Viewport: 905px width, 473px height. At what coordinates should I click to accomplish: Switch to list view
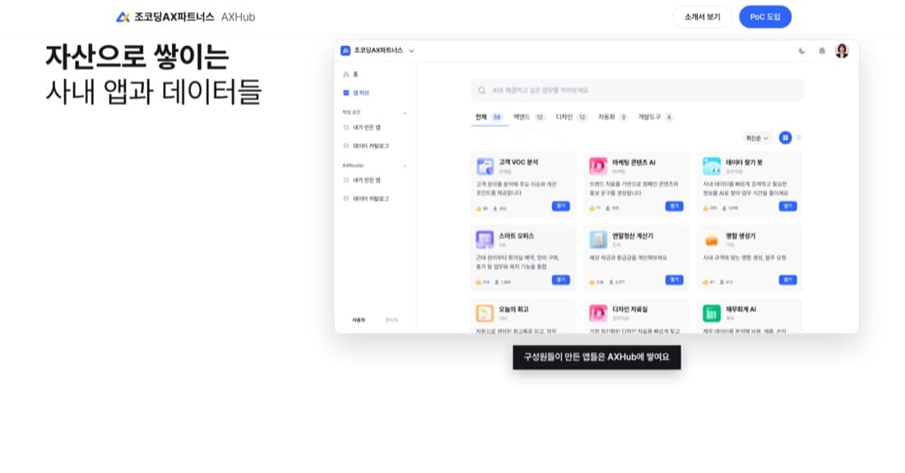(x=799, y=138)
